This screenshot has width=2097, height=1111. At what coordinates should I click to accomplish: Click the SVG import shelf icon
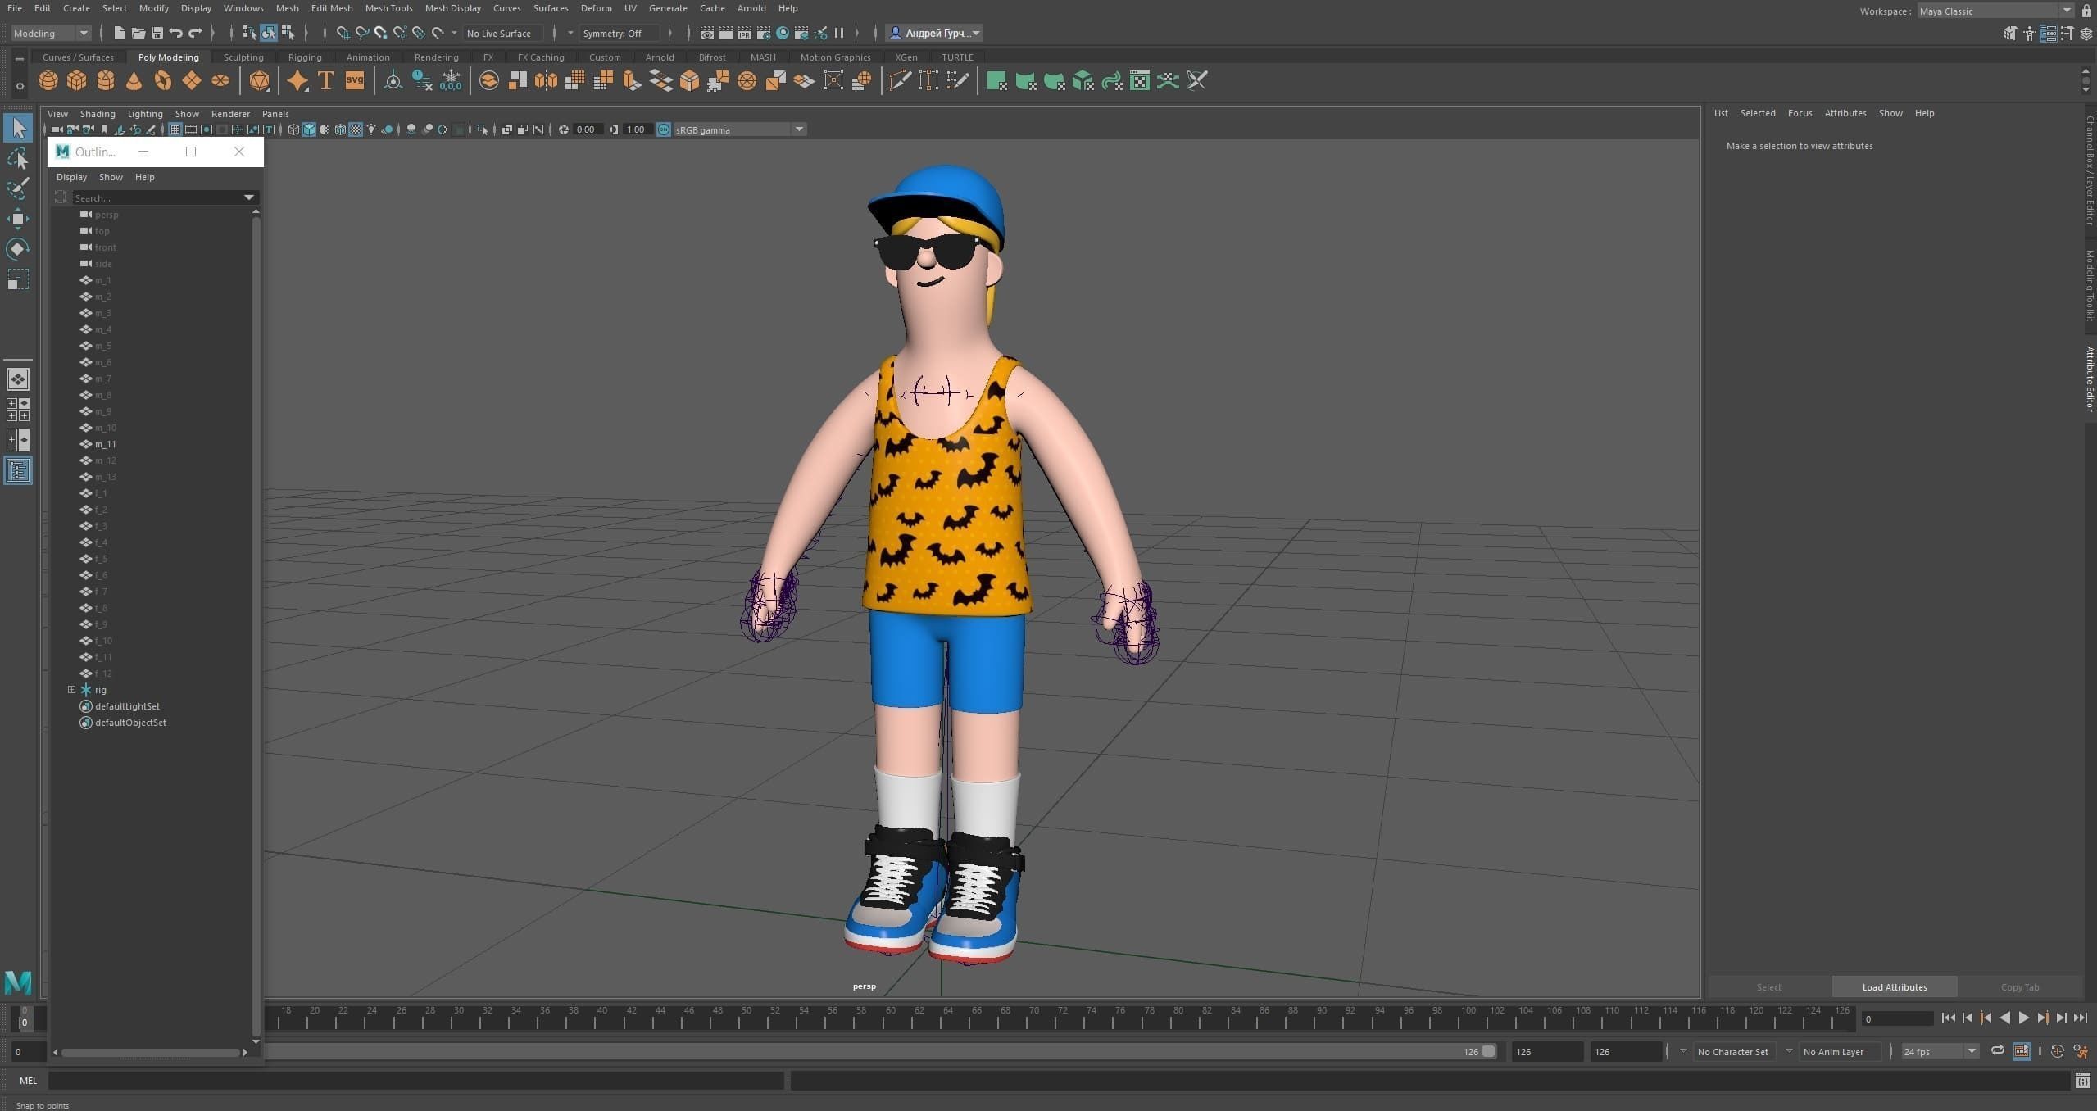pyautogui.click(x=354, y=80)
